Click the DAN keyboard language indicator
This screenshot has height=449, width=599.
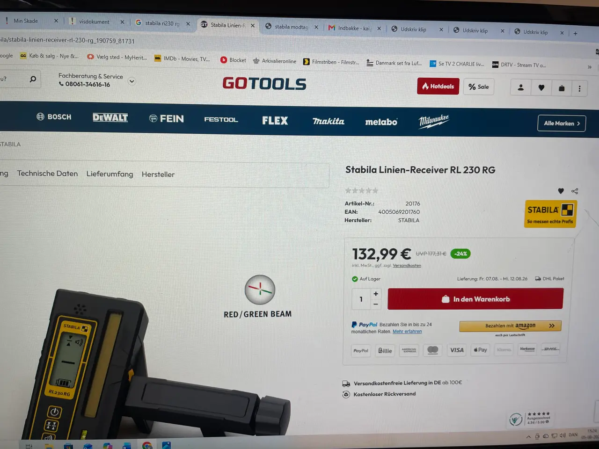(x=573, y=435)
